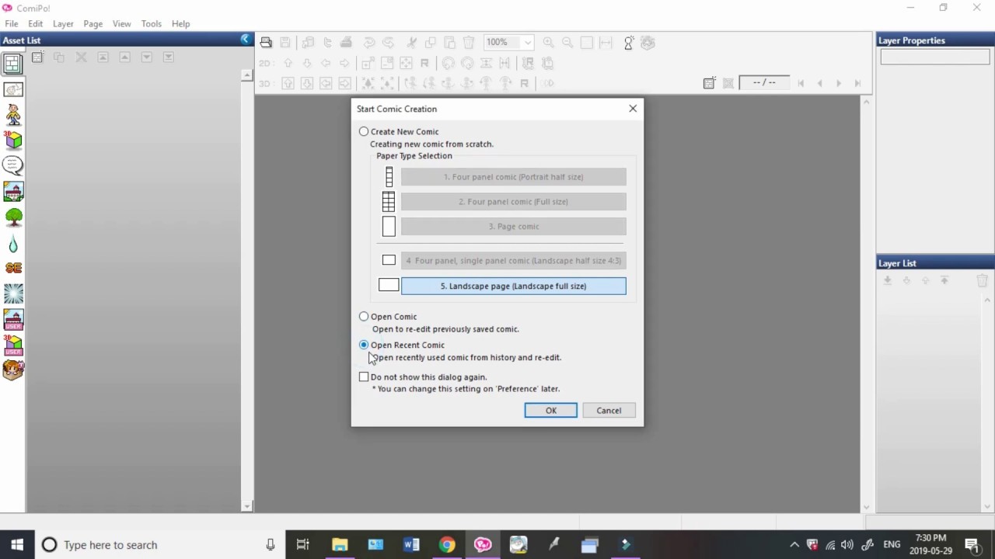Click the sketch image assets icon
The image size is (995, 559).
(x=13, y=89)
